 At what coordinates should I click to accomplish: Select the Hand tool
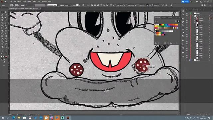(x=2, y=47)
